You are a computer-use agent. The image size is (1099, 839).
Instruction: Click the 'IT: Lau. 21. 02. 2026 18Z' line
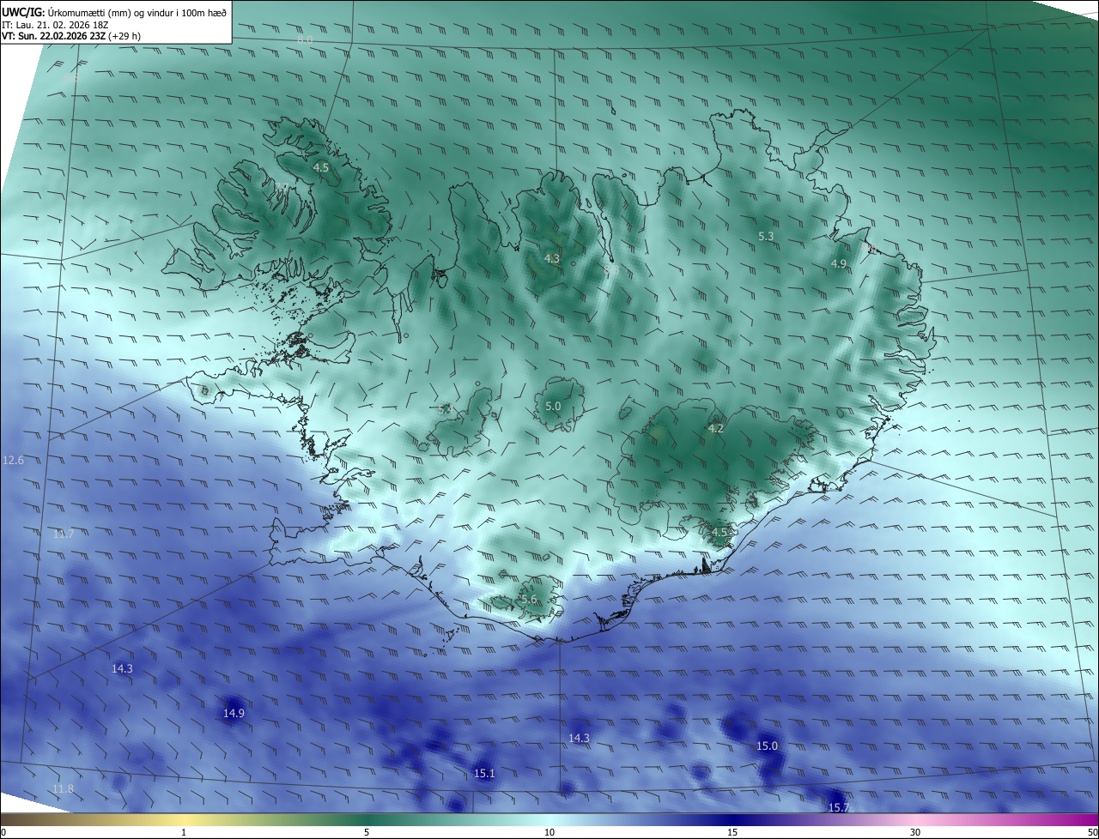pos(55,25)
